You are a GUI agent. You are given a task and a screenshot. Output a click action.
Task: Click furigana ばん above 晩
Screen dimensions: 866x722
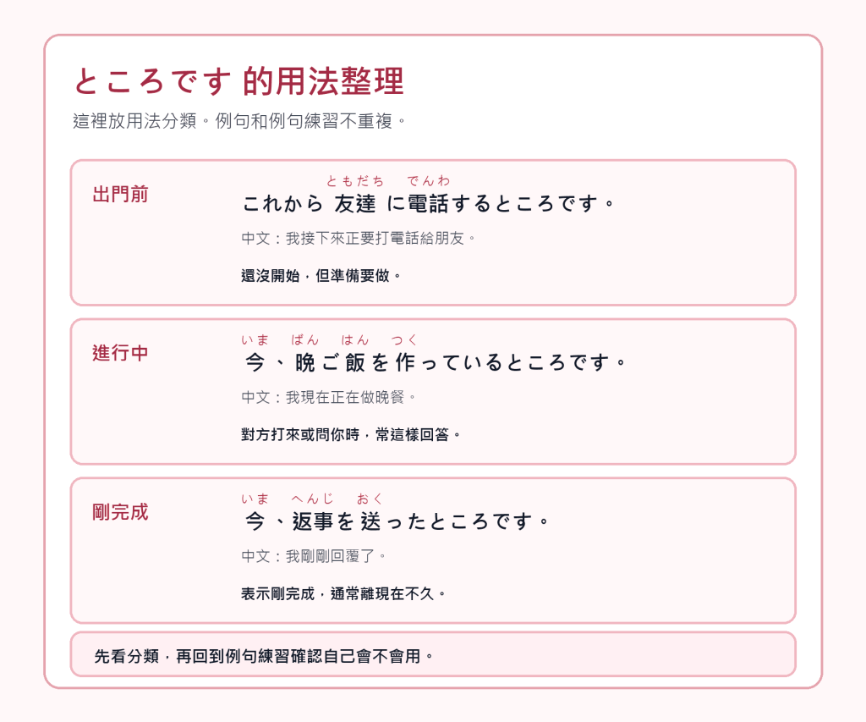(x=304, y=339)
